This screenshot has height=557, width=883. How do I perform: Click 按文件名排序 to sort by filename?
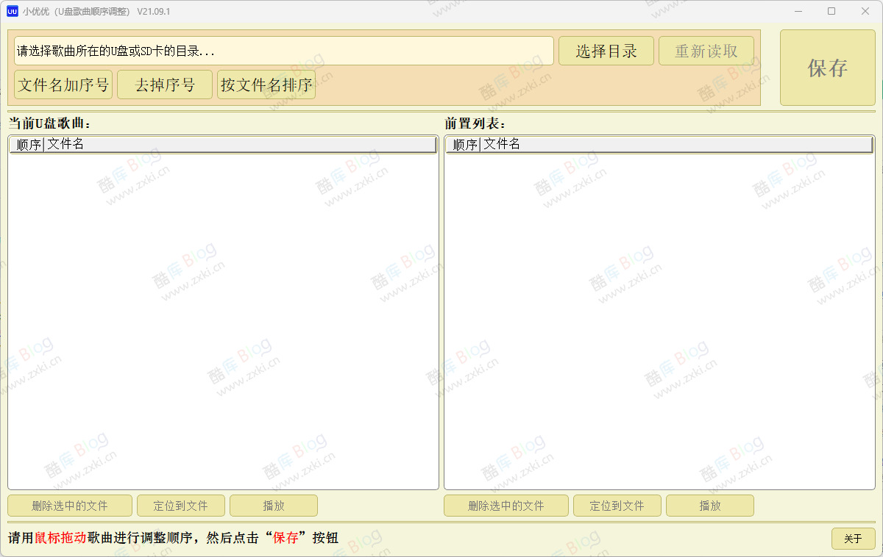point(266,85)
